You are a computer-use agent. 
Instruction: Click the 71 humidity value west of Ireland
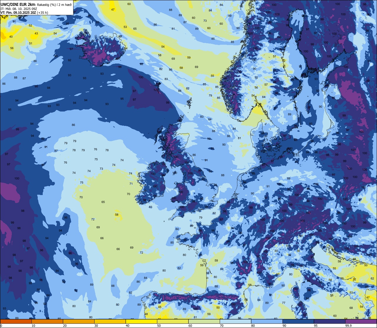click(x=131, y=184)
